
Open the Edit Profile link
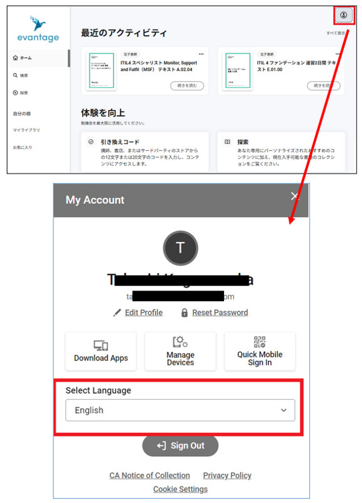coord(144,312)
